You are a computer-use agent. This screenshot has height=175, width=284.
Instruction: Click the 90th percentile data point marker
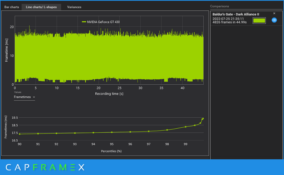tap(19, 134)
